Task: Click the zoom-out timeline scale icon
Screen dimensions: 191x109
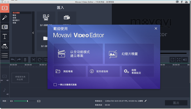Action: (11, 101)
